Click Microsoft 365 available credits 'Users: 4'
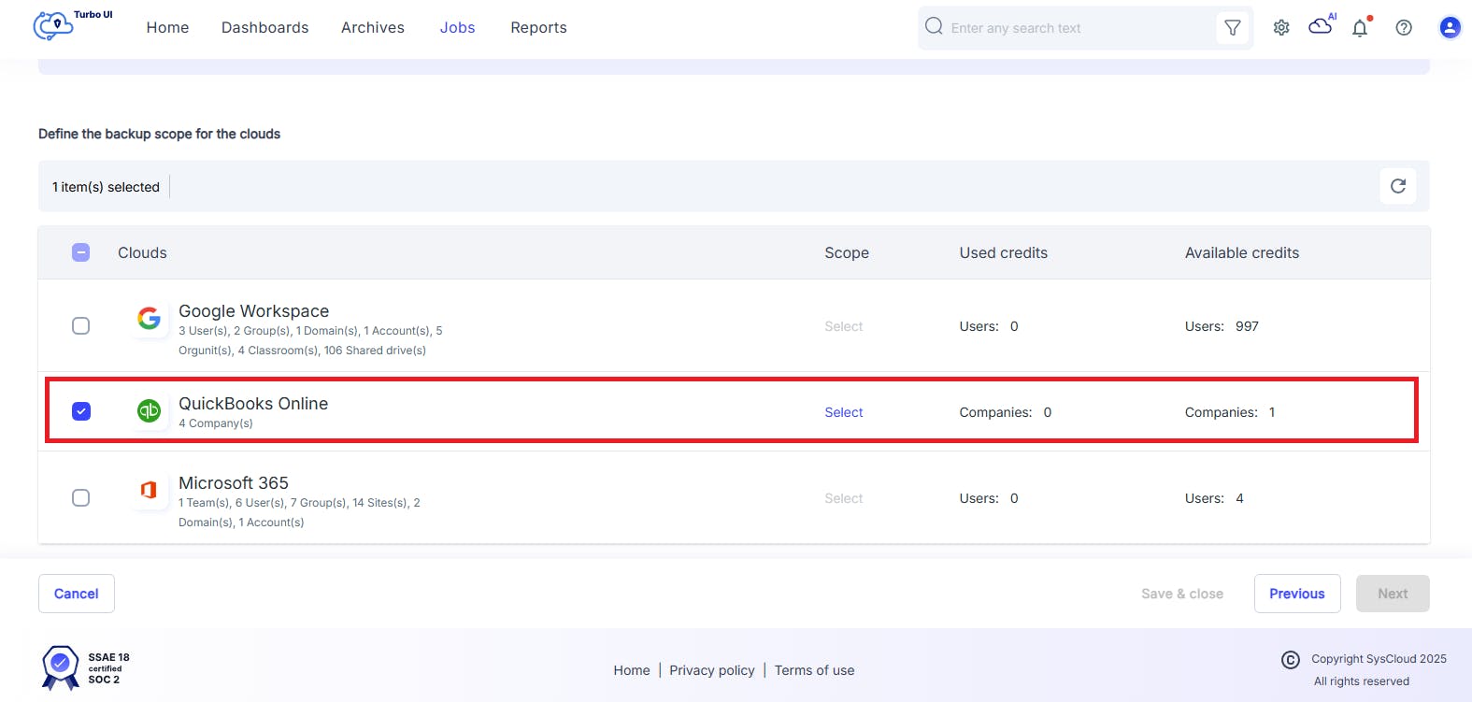Screen dimensions: 1472x702 tap(1214, 498)
